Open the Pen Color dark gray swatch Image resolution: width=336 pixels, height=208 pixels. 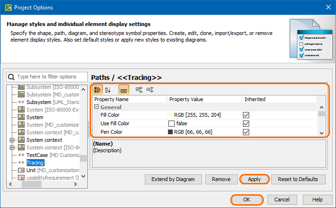(171, 132)
